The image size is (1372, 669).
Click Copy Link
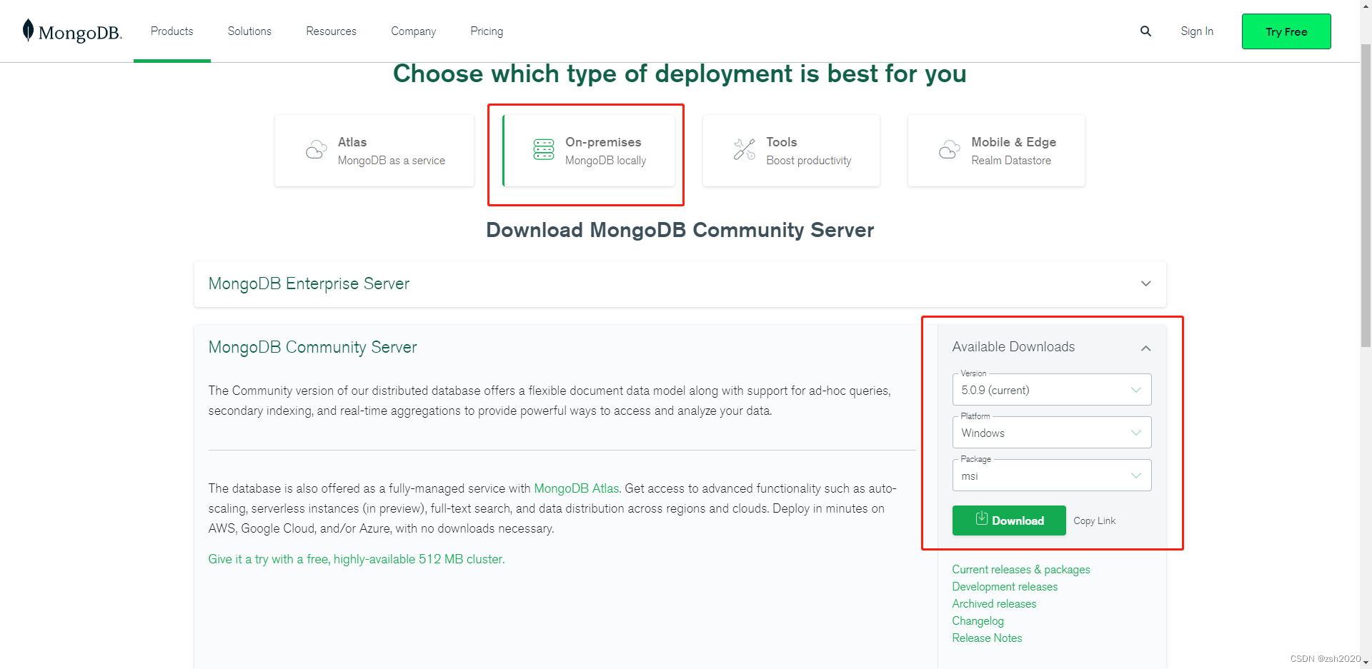pyautogui.click(x=1094, y=520)
